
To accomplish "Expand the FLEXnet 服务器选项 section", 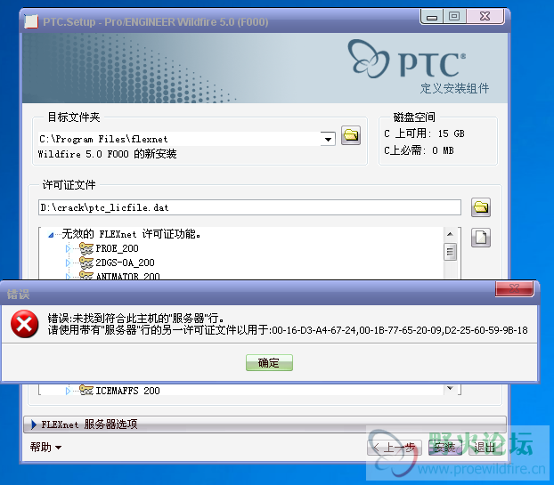I will [x=265, y=424].
